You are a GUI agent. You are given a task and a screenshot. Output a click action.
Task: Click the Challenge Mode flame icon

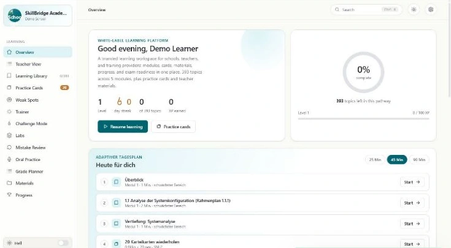coord(9,124)
